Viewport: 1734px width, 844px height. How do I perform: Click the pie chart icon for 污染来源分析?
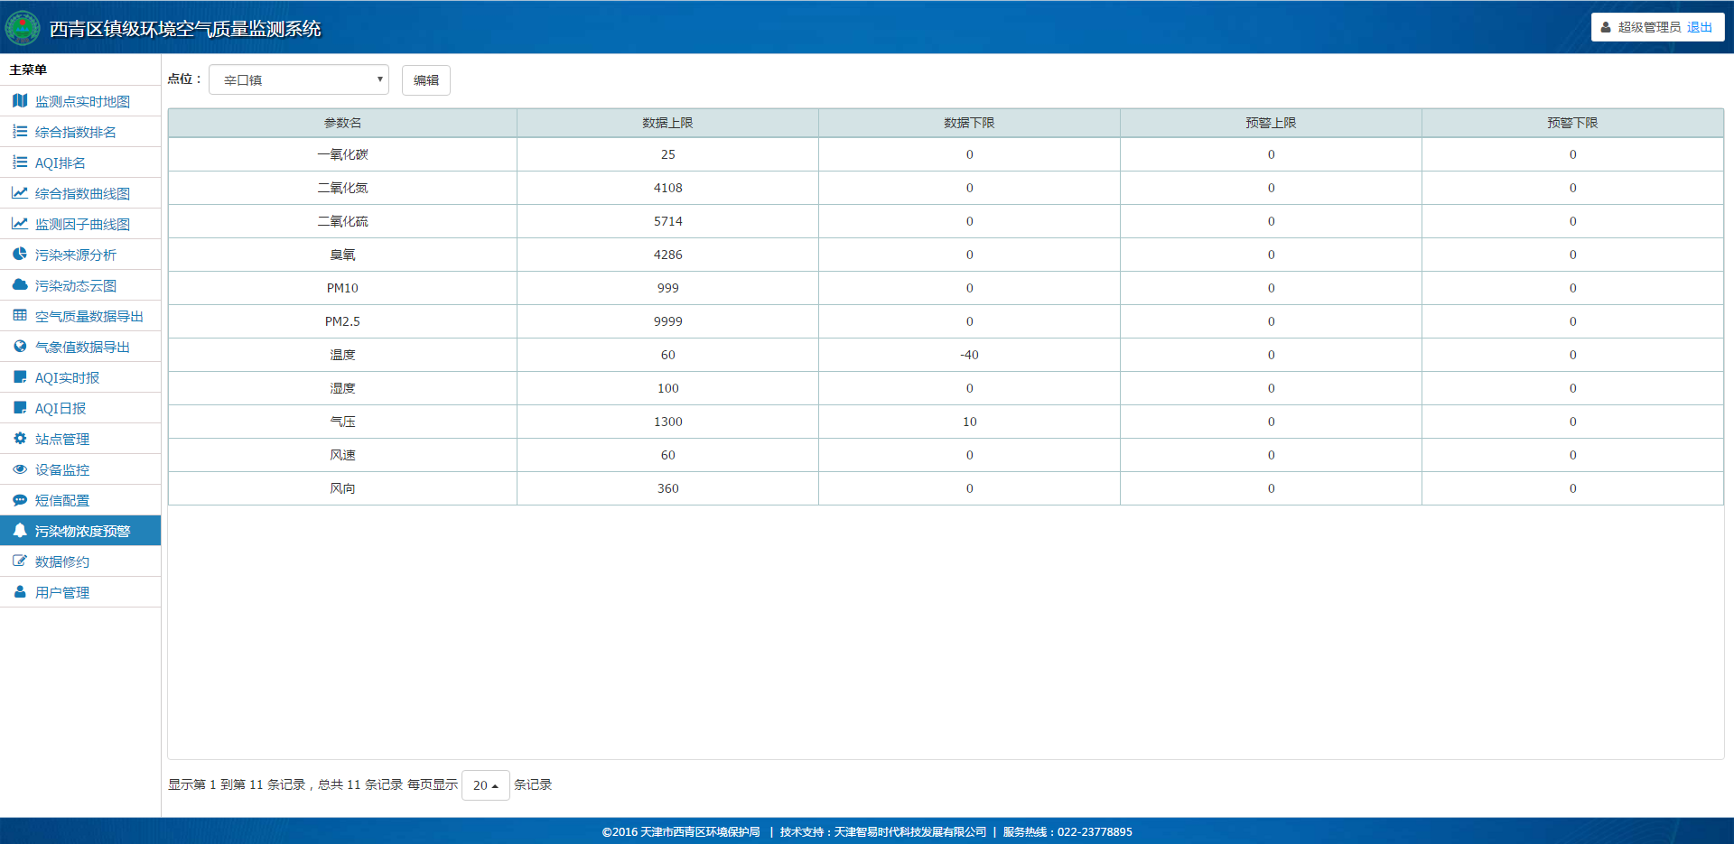point(20,255)
